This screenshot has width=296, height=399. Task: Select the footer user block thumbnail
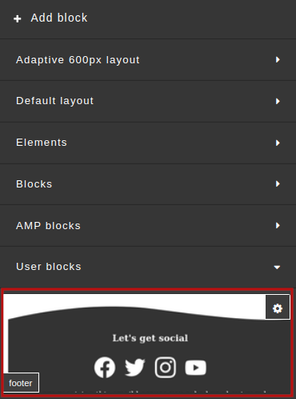(147, 343)
